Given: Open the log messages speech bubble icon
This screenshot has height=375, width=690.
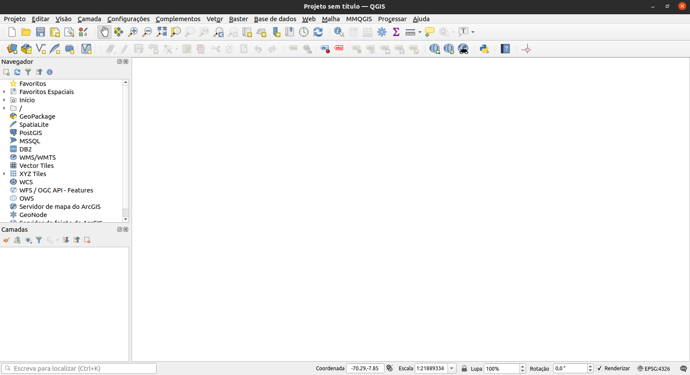Looking at the screenshot, I should pos(683,369).
